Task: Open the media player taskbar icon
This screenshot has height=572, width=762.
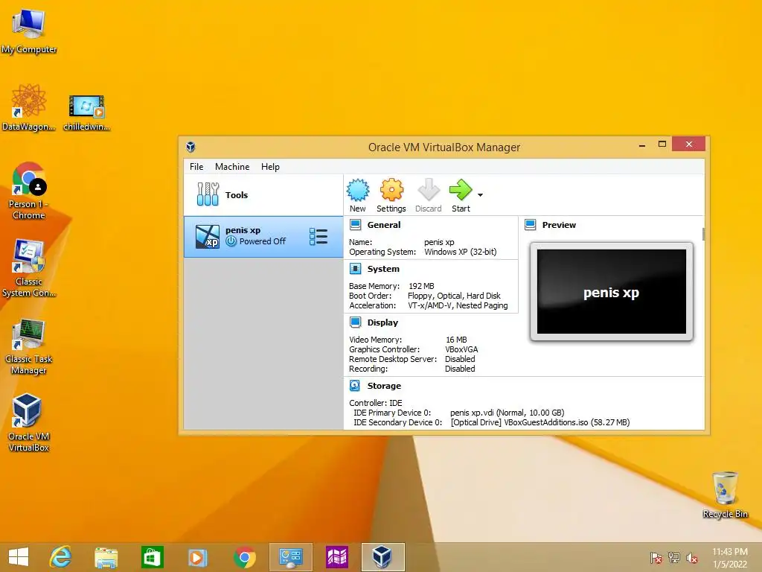Action: [197, 557]
